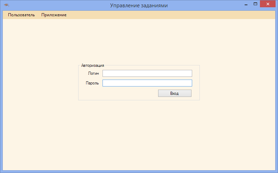Focus the Пароль input field
The width and height of the screenshot is (278, 173).
click(x=147, y=83)
